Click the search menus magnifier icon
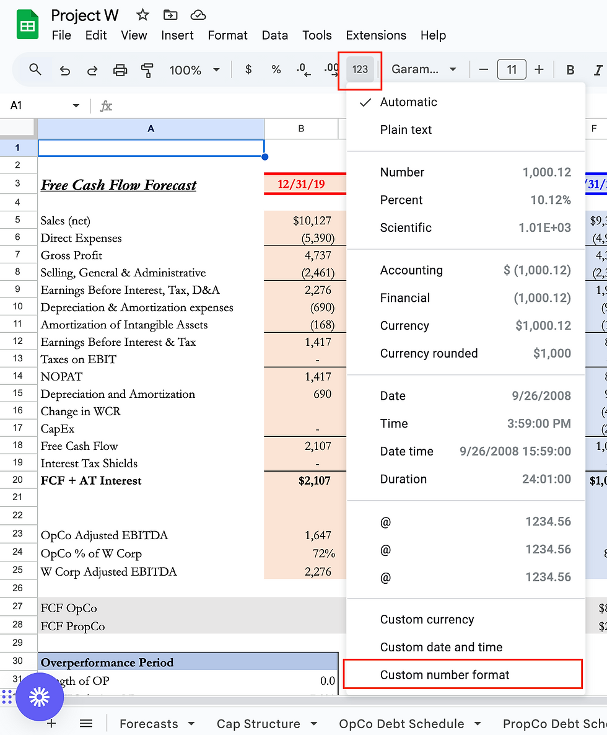Screen dimensions: 607x735 (35, 70)
